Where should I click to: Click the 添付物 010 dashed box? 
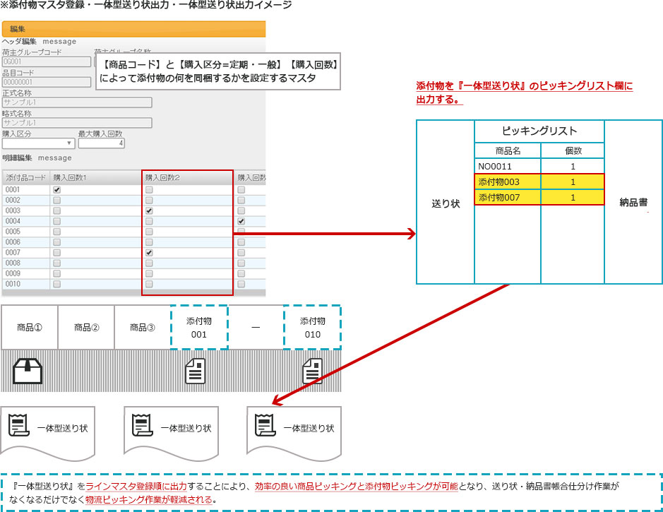312,327
